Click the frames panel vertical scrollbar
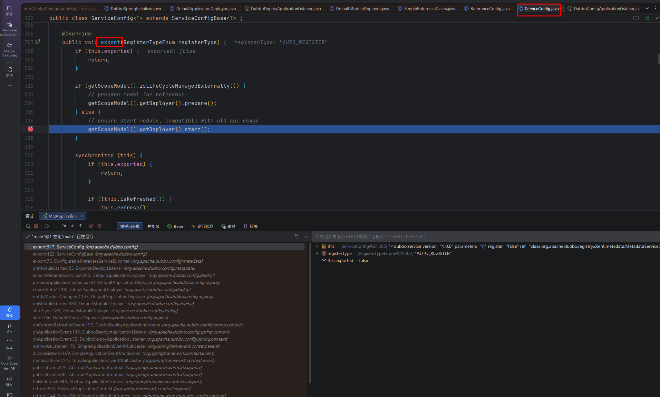 (x=310, y=313)
